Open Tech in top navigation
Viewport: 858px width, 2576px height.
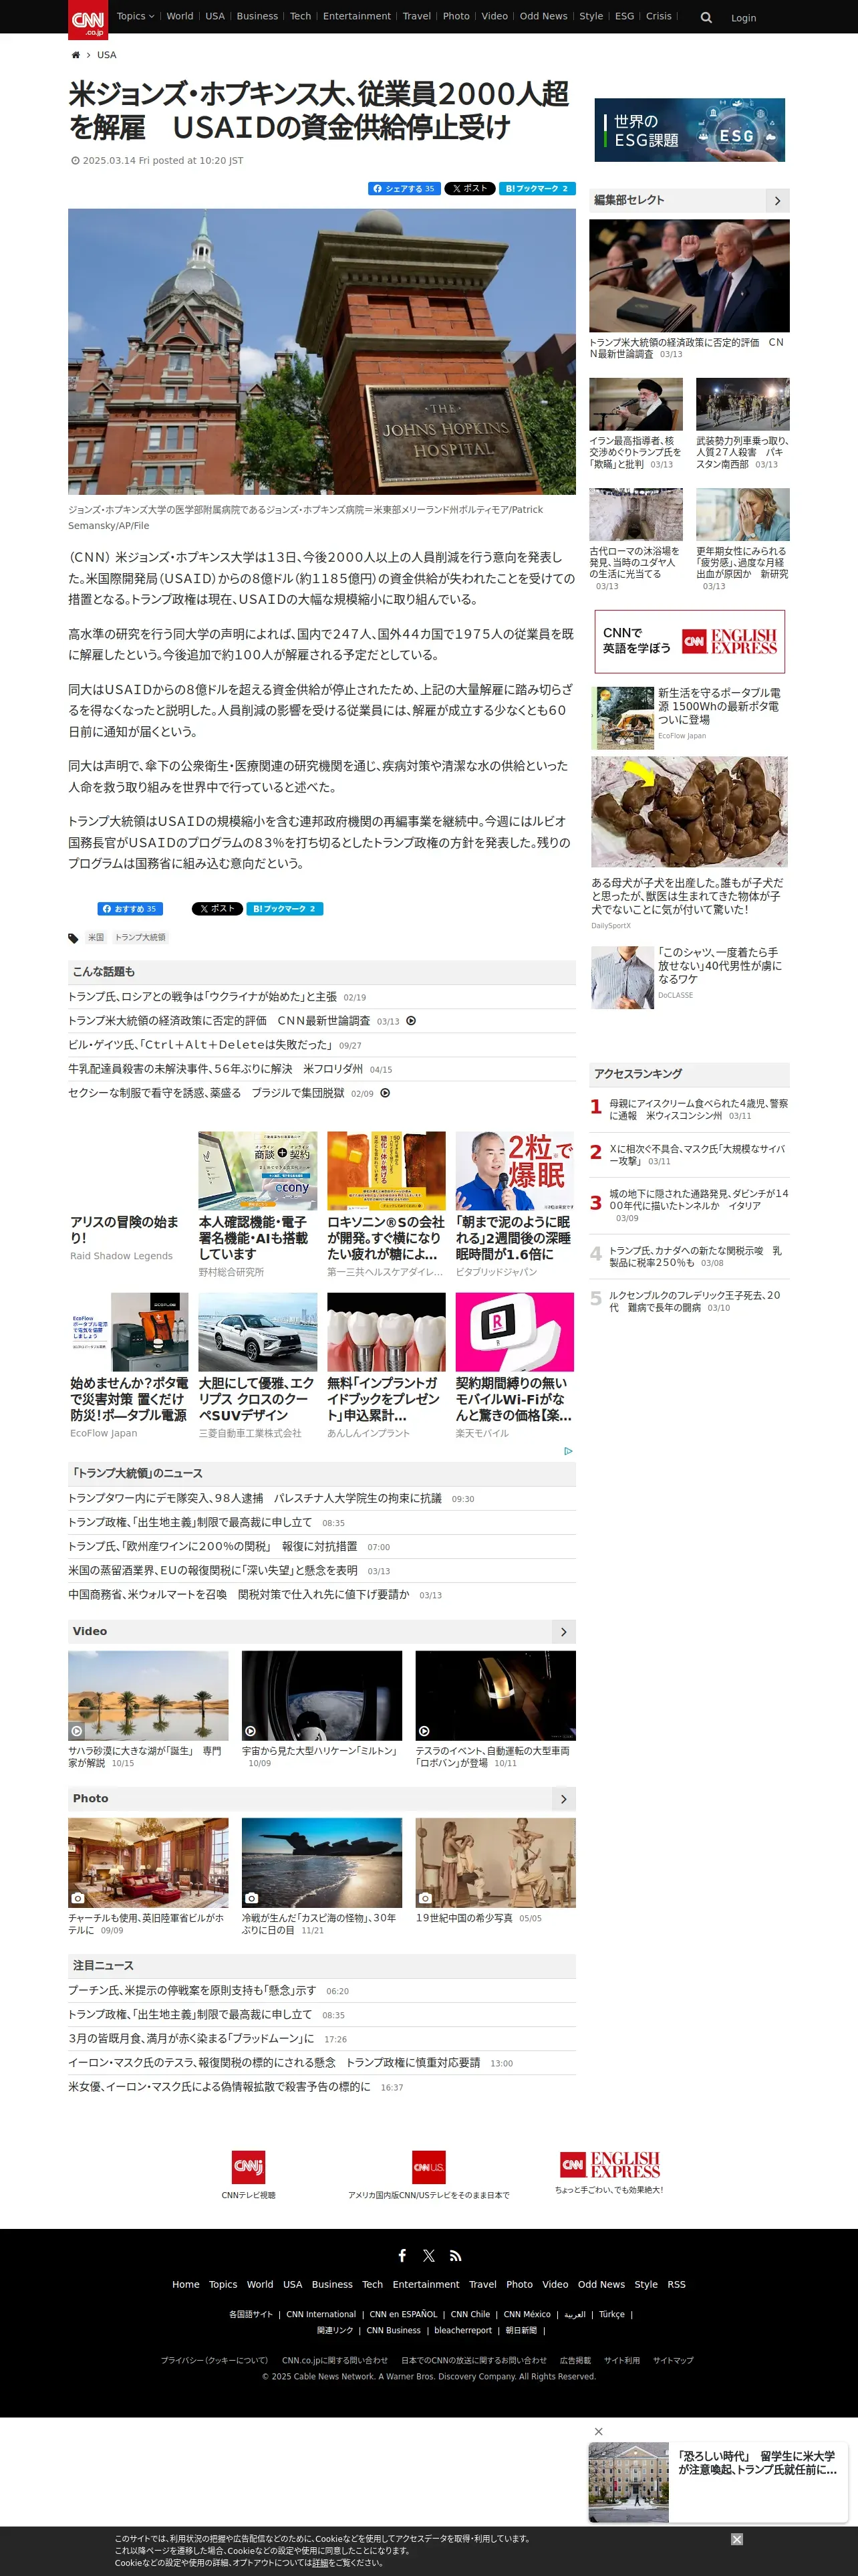click(301, 16)
